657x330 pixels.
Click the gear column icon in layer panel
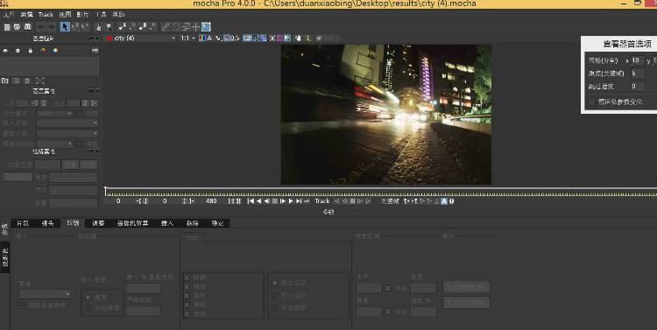click(18, 51)
